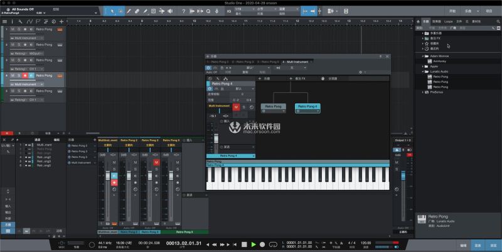Toggle the Loop button in the transport

coord(273,244)
